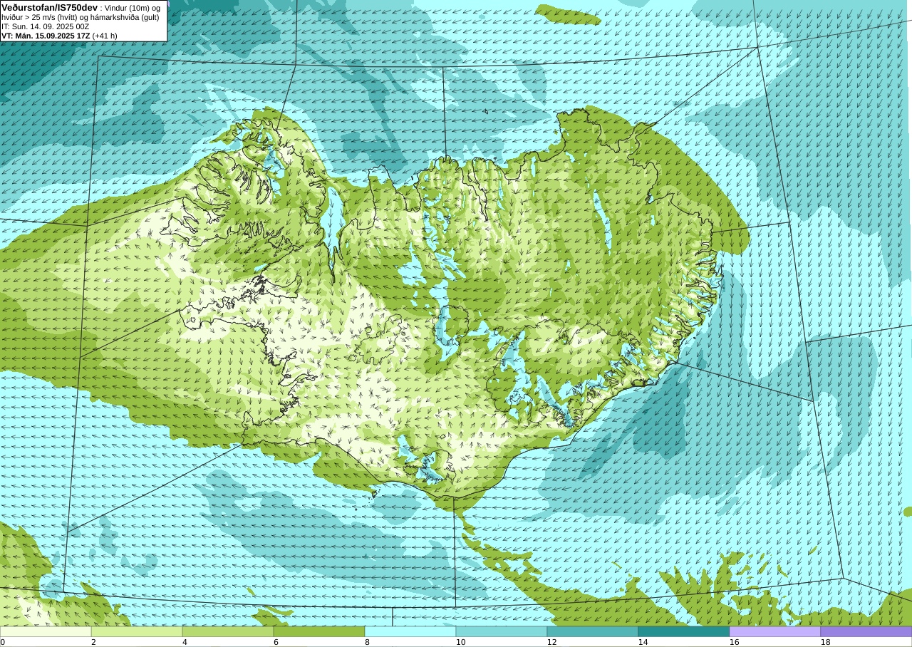Click the legend scale label '10'
Image resolution: width=912 pixels, height=647 pixels.
[x=460, y=642]
